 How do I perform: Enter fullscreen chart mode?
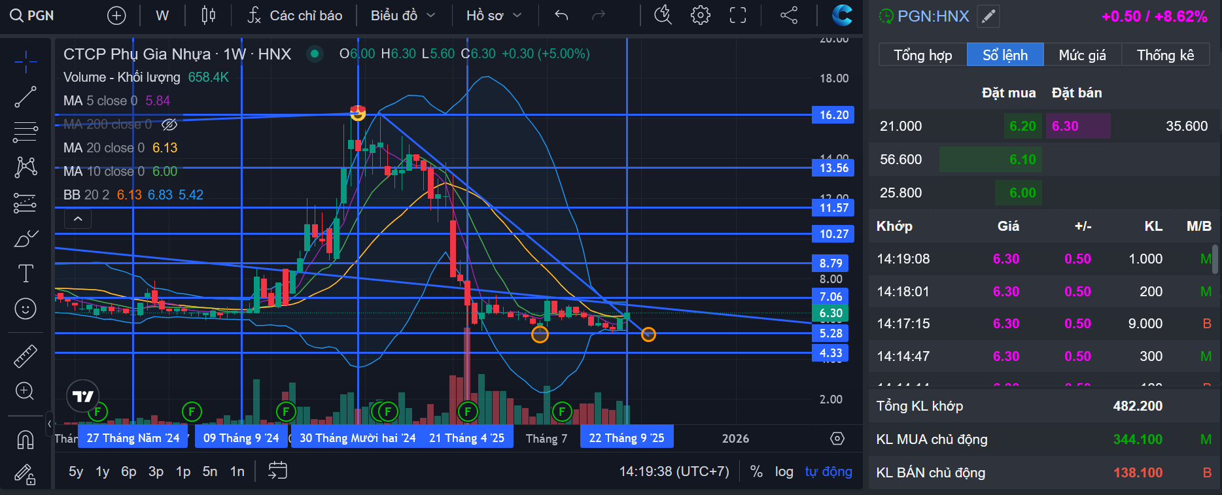click(x=738, y=15)
